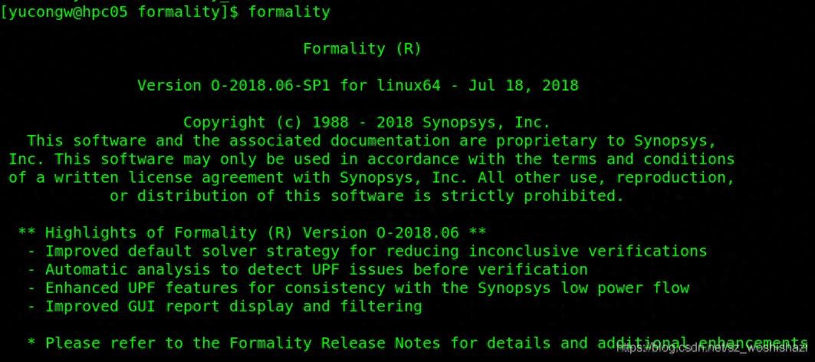Click the blog.csdn.net watermark URL
This screenshot has height=362, width=815.
(x=711, y=349)
